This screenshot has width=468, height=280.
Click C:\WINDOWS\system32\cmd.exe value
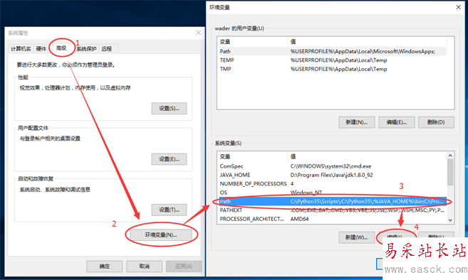[x=331, y=166]
